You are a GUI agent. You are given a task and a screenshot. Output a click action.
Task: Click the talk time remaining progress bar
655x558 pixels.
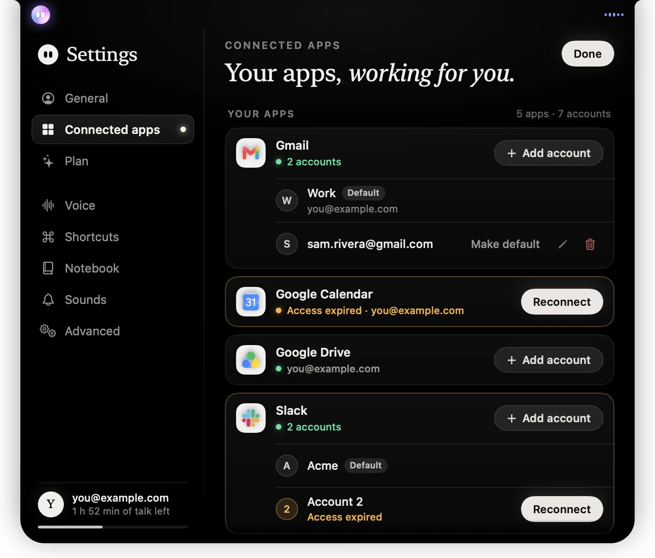(x=113, y=527)
